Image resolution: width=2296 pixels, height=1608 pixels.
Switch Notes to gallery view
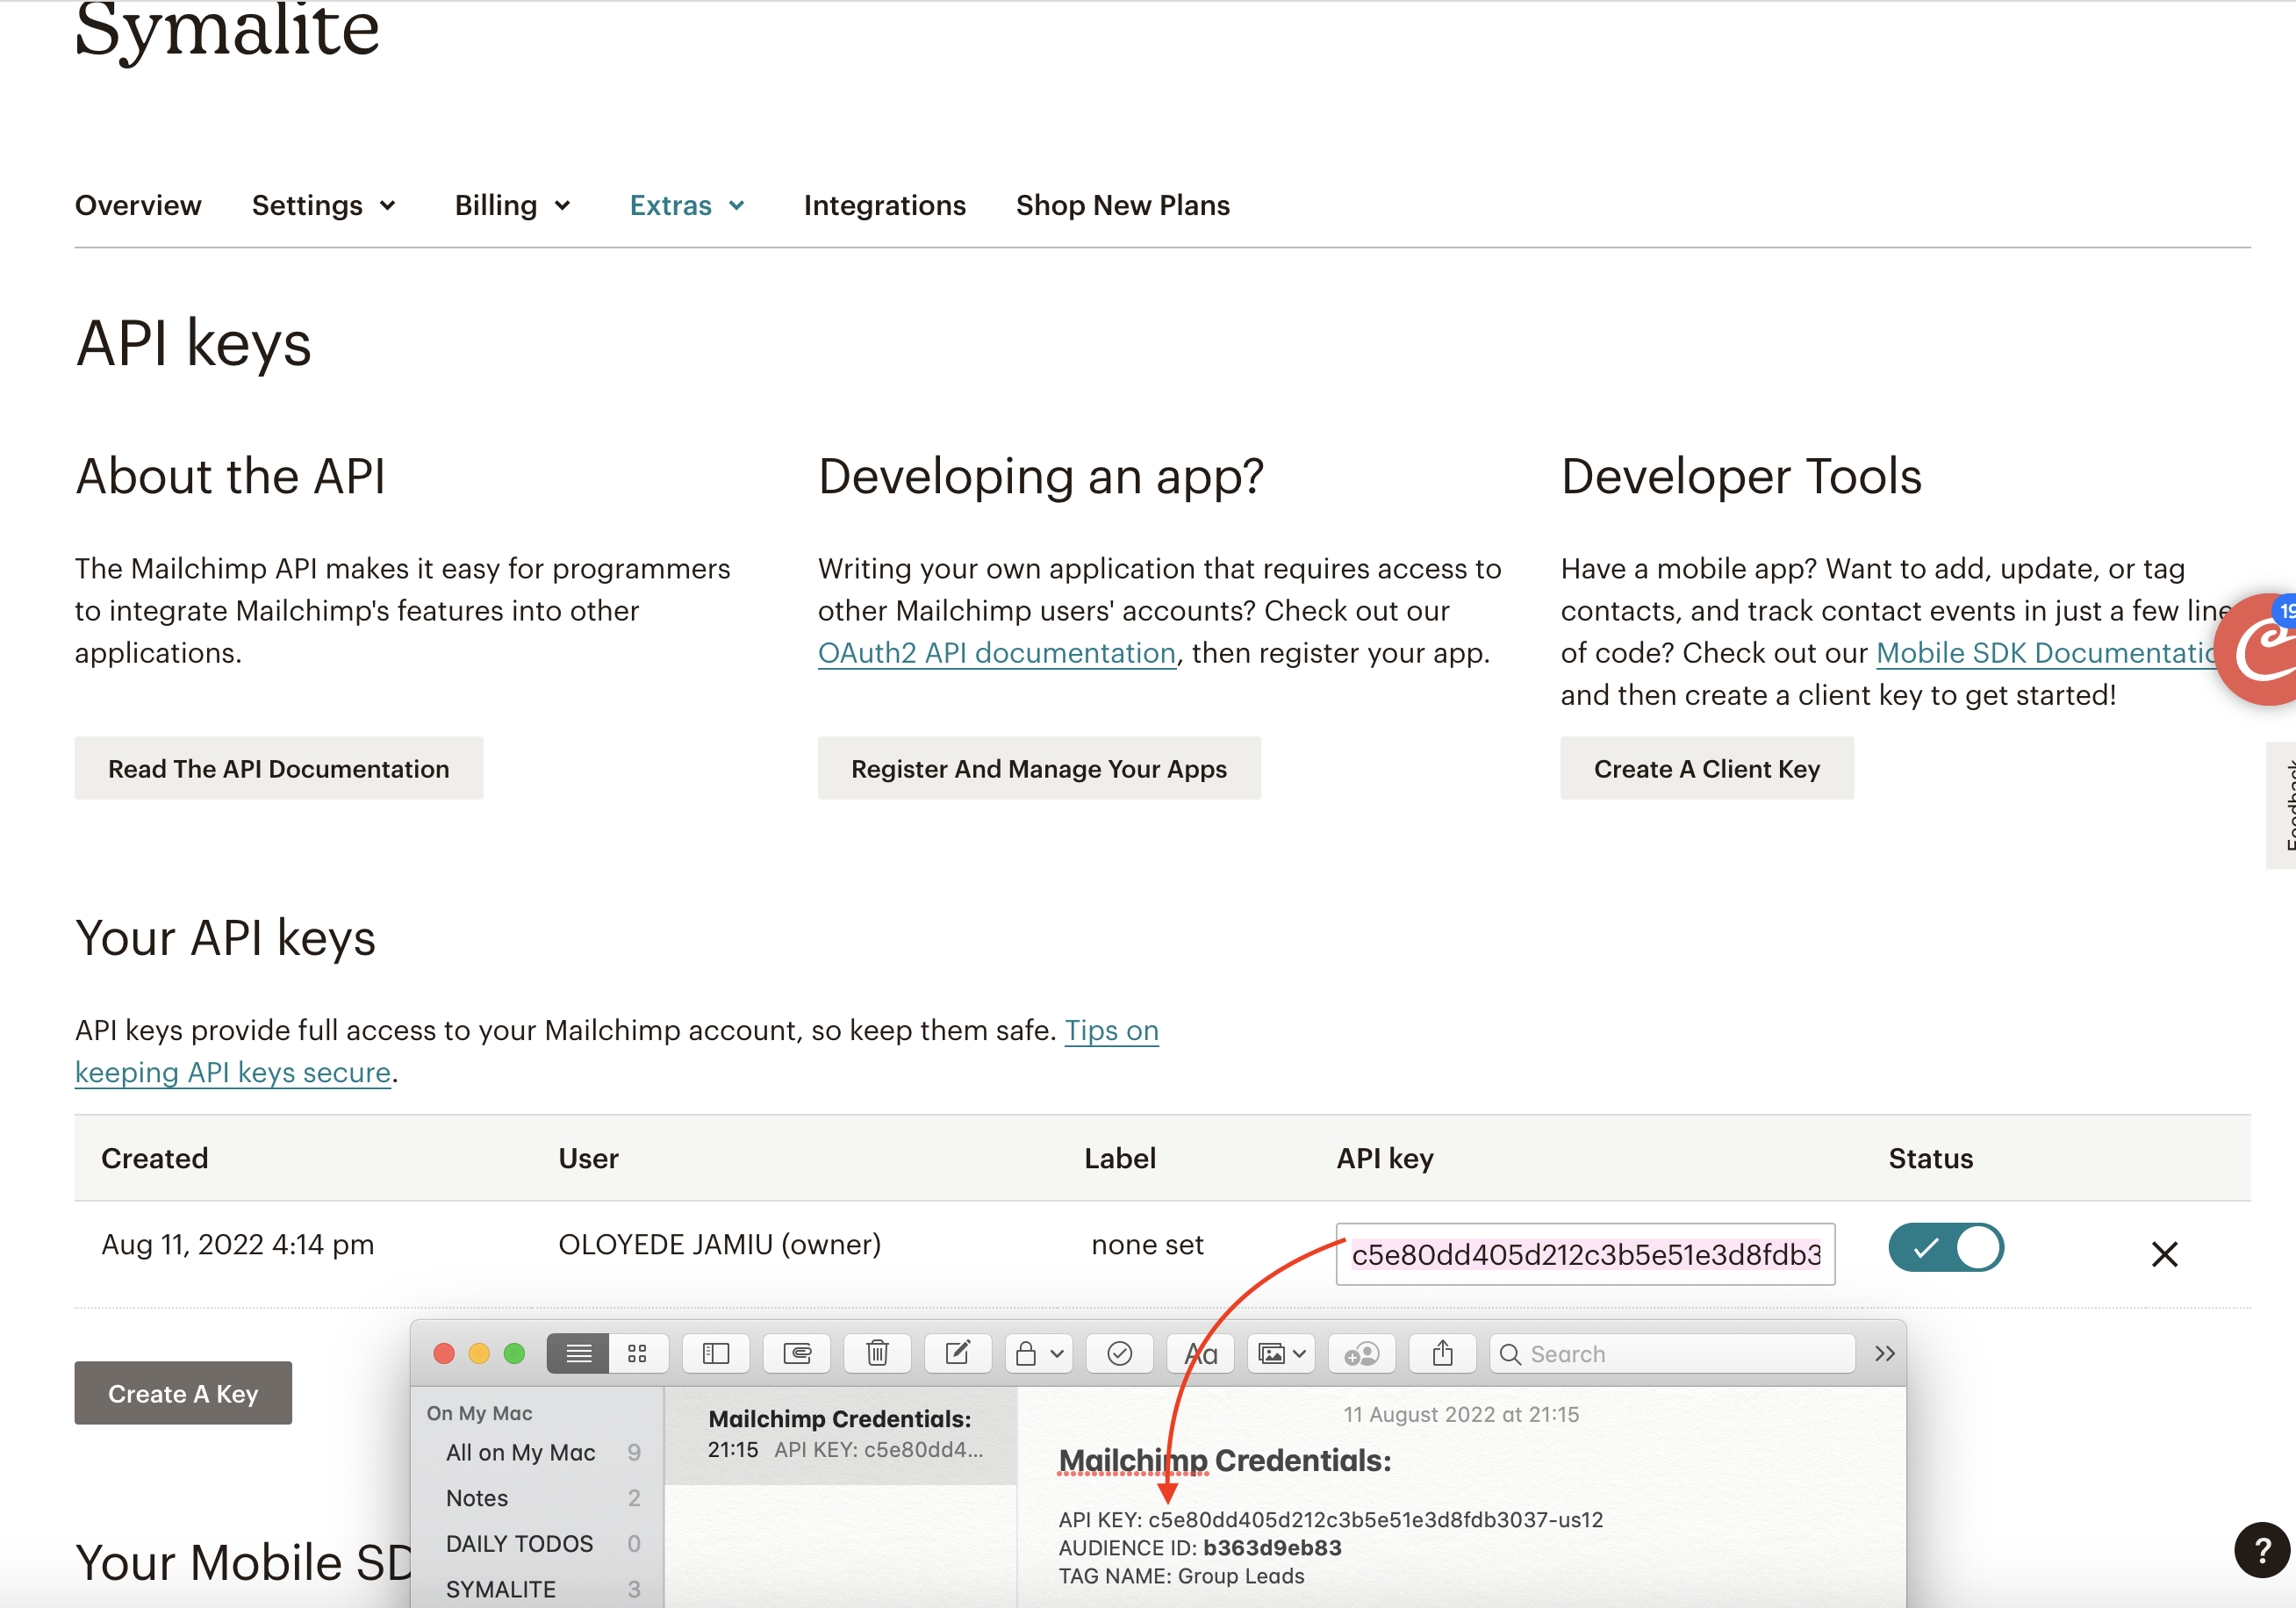[637, 1353]
